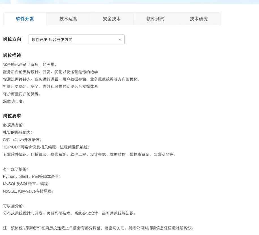This screenshot has height=235, width=259.
Task: Open the 岗位方向 dropdown menu
Action: [76, 39]
